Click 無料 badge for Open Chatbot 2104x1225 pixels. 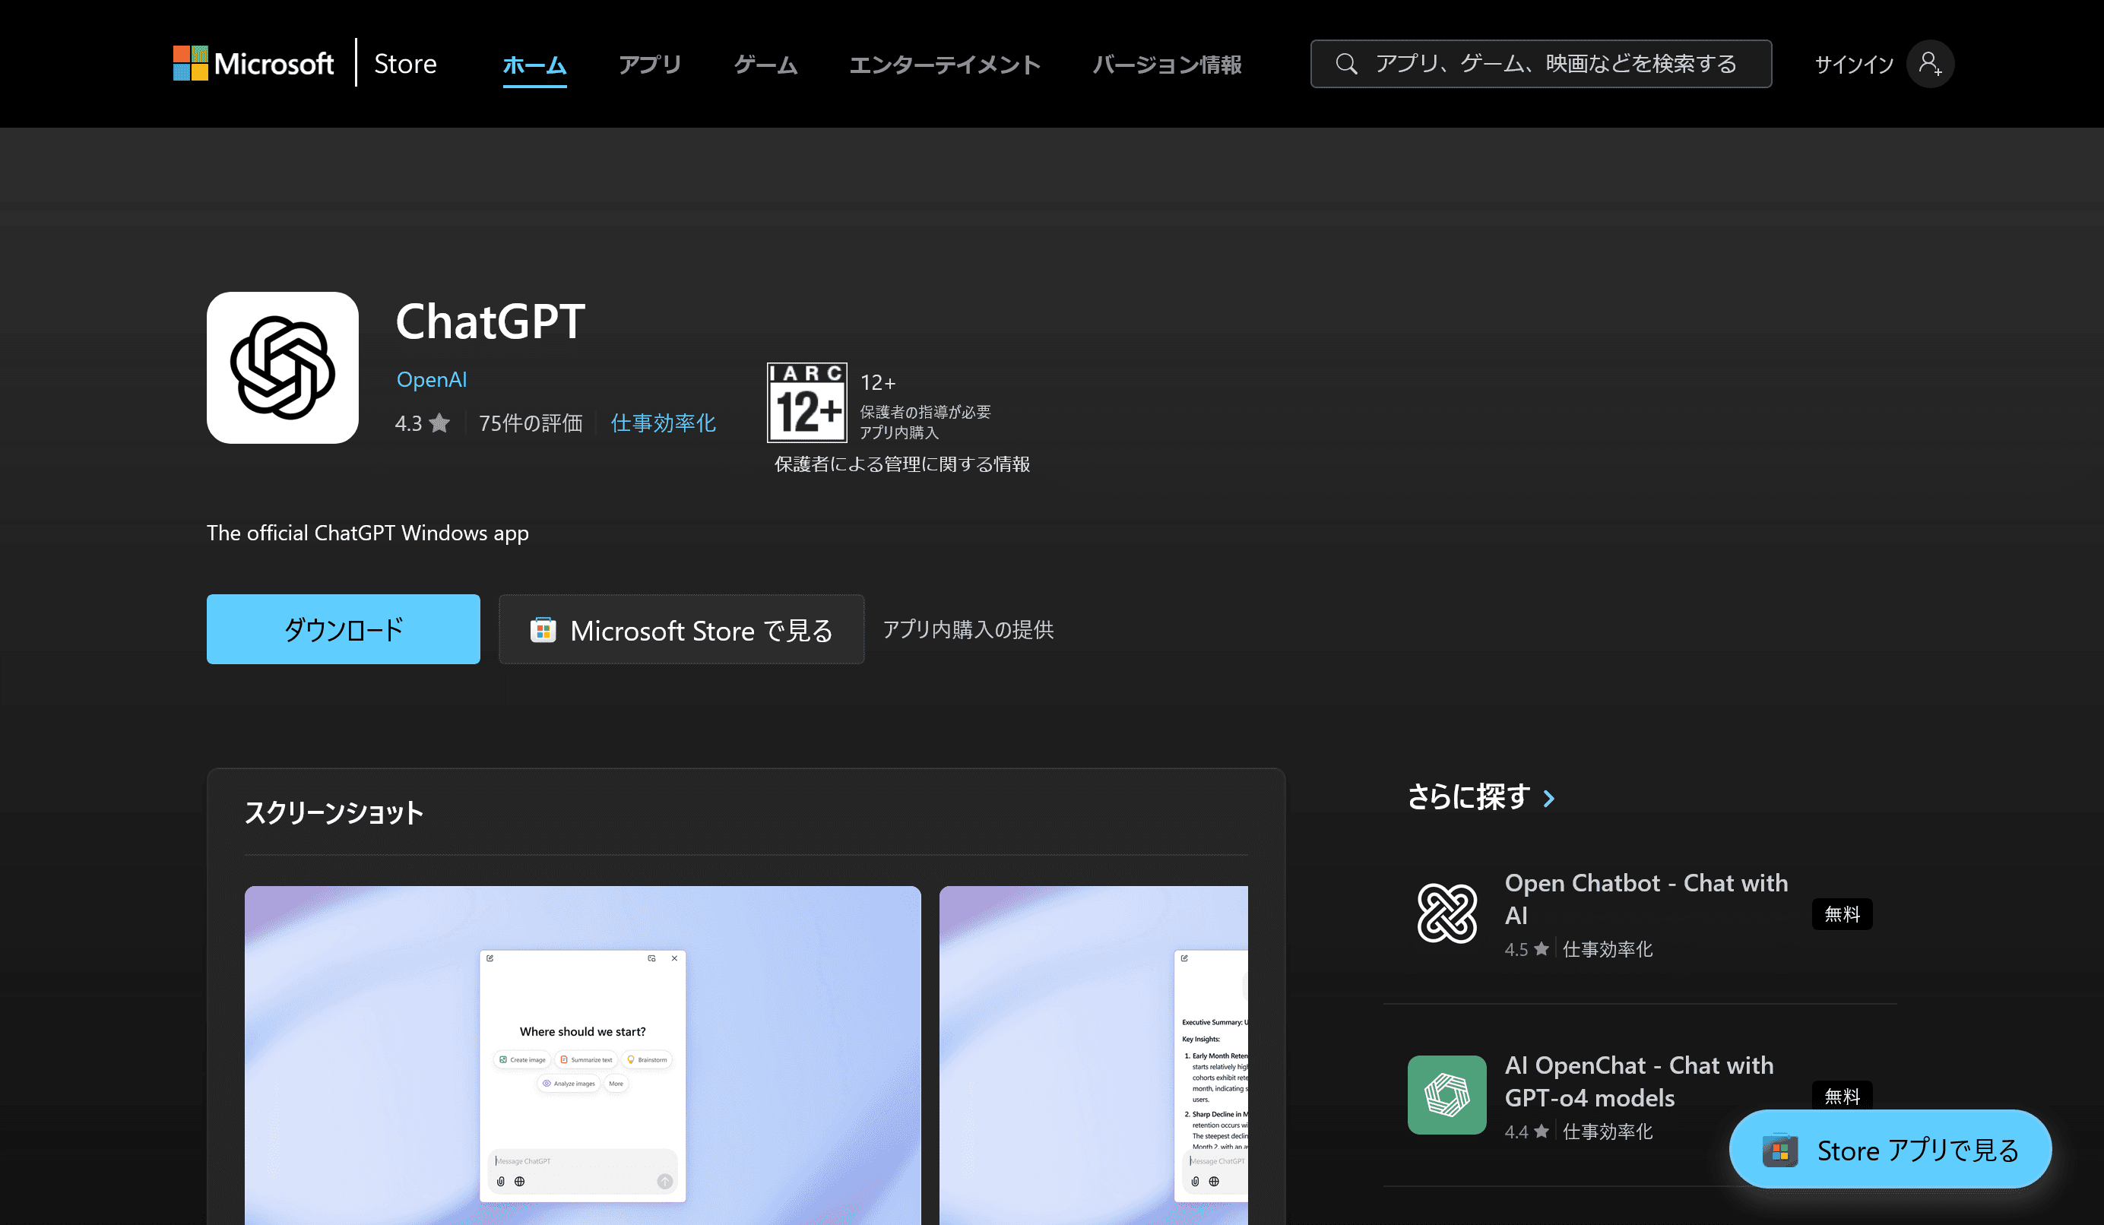pyautogui.click(x=1842, y=913)
